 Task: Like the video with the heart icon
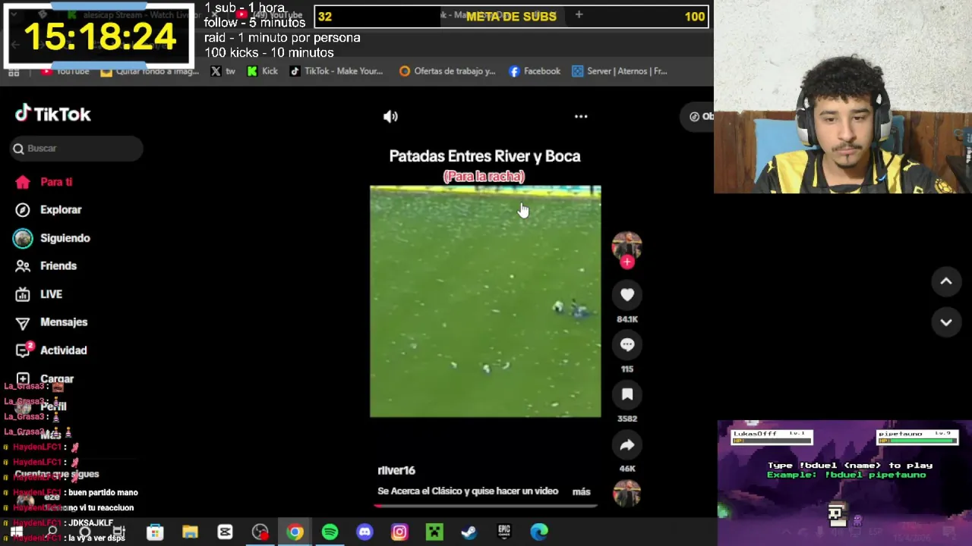pos(627,295)
